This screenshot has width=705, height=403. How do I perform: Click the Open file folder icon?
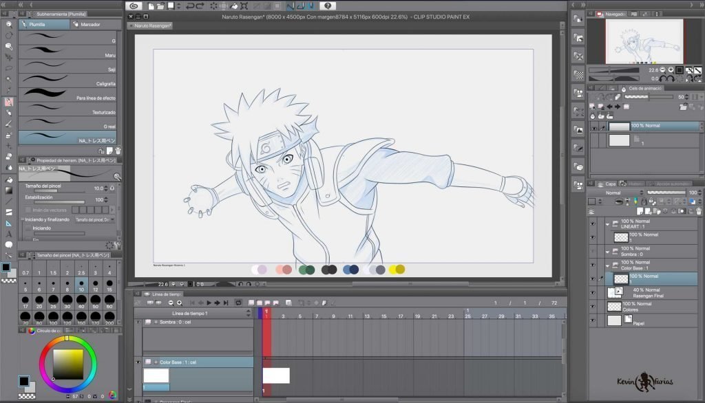click(160, 6)
